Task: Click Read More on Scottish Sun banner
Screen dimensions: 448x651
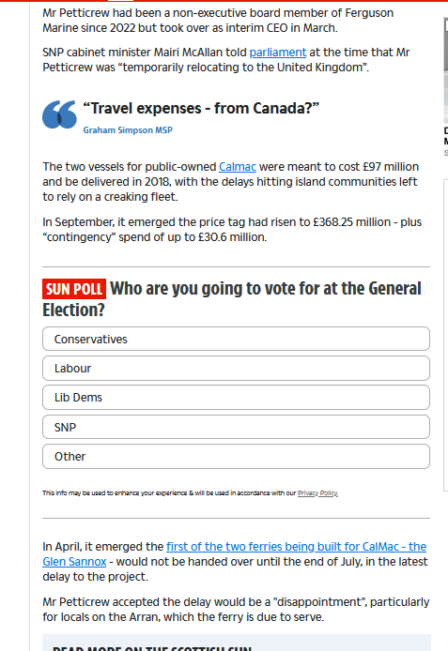Action: pyautogui.click(x=236, y=643)
